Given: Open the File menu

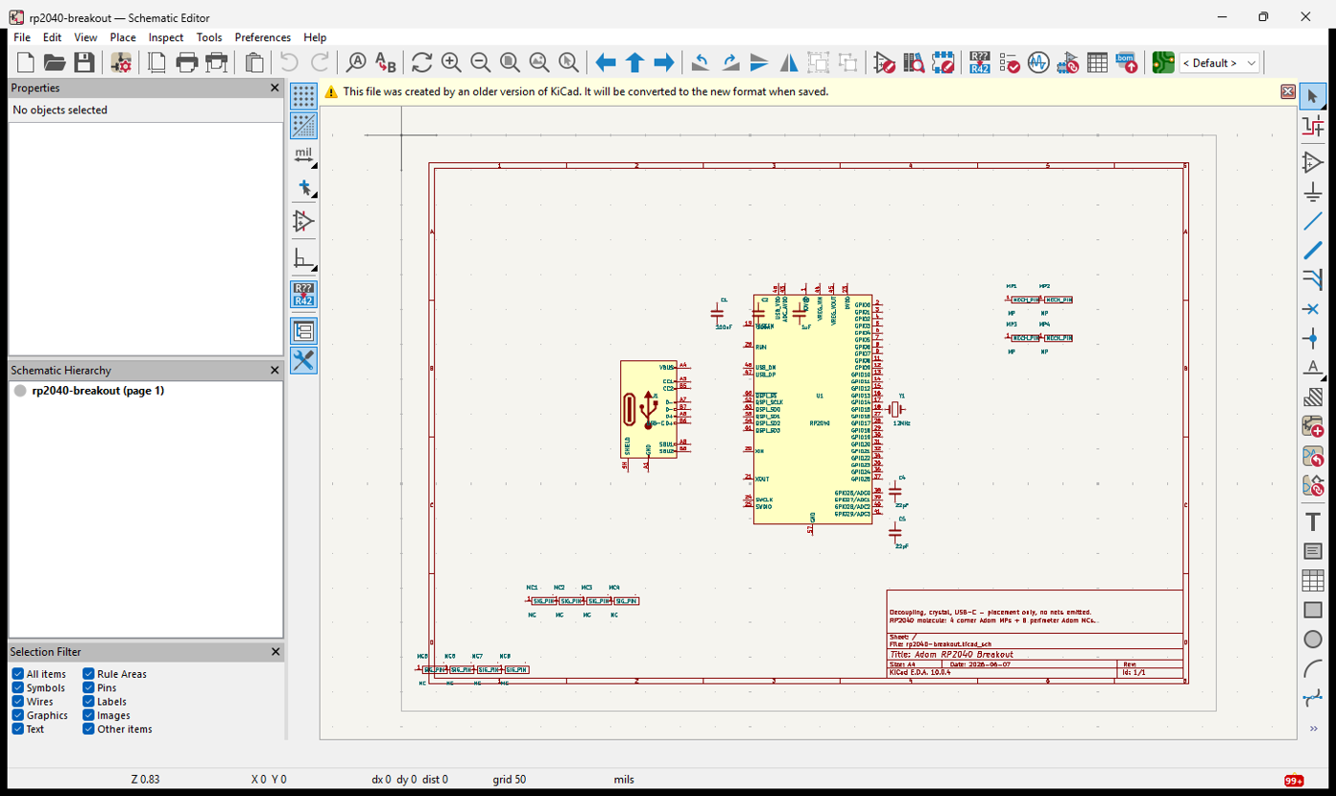Looking at the screenshot, I should coord(23,37).
